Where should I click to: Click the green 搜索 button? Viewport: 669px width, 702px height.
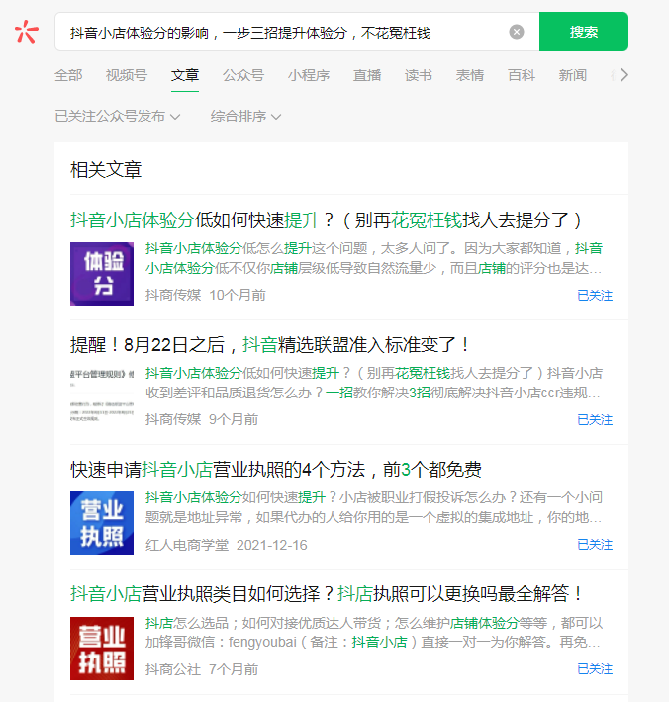point(584,32)
